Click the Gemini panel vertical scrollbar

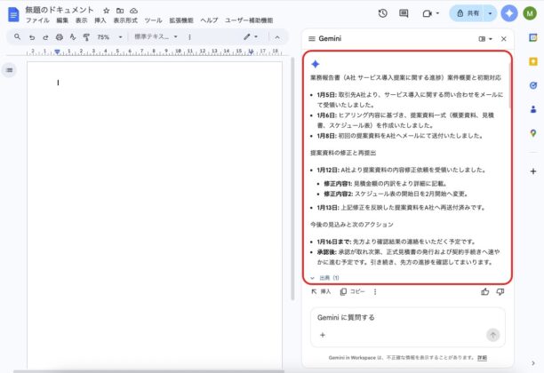pyautogui.click(x=509, y=85)
